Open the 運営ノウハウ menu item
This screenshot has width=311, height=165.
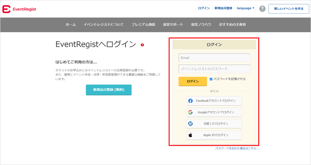201,24
